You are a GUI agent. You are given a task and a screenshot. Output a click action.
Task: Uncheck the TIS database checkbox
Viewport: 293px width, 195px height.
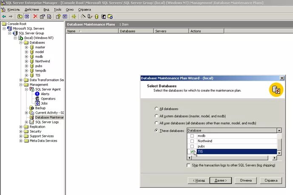pyautogui.click(x=192, y=151)
